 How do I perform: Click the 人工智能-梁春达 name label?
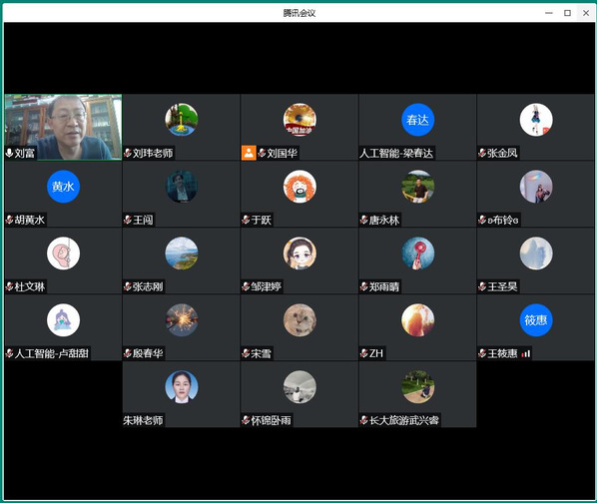pos(396,154)
